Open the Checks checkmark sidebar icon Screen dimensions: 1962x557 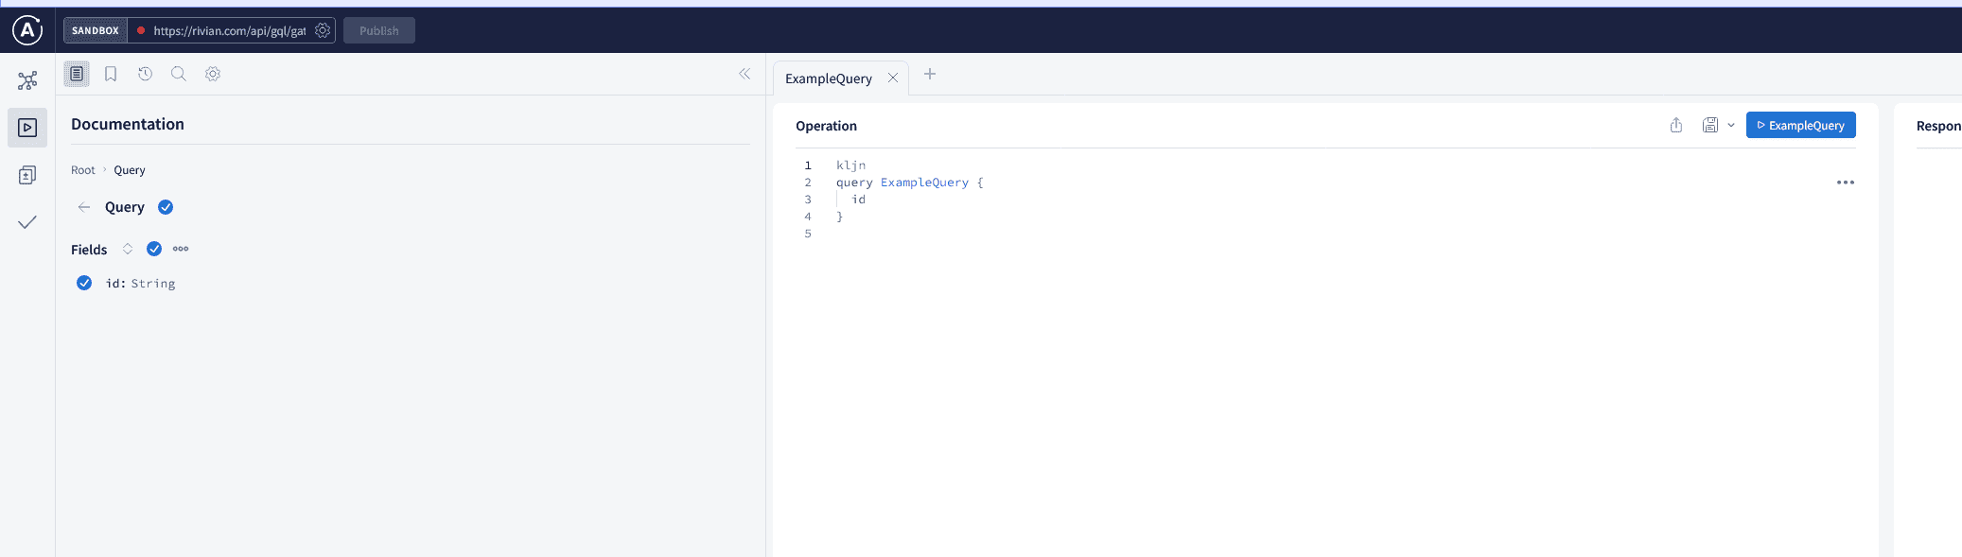(x=27, y=222)
